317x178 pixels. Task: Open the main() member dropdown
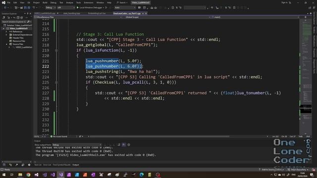coord(256,17)
